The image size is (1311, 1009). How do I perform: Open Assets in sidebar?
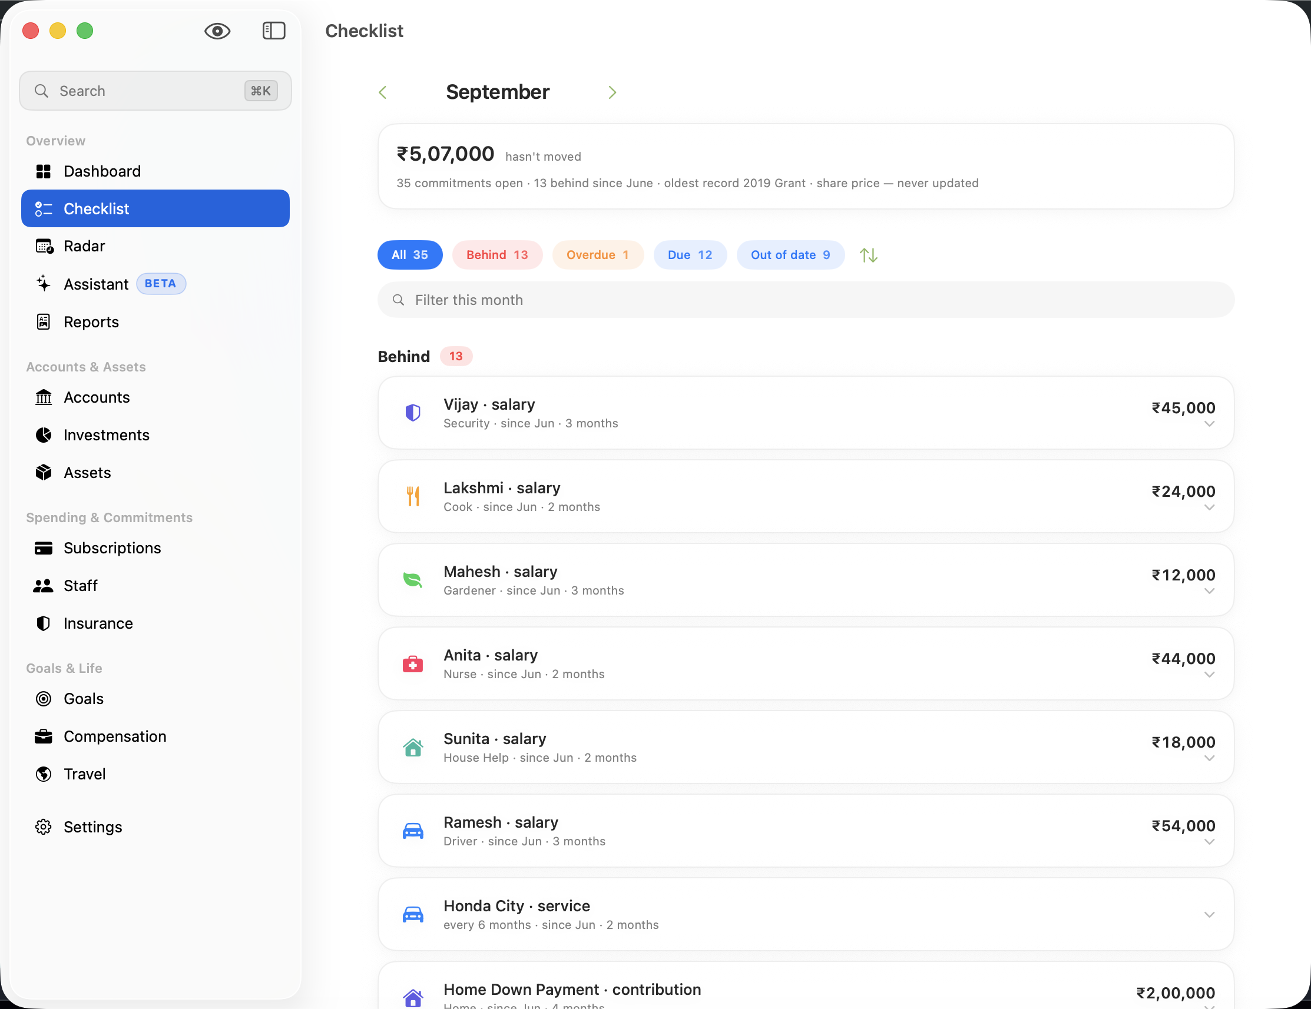click(x=155, y=473)
